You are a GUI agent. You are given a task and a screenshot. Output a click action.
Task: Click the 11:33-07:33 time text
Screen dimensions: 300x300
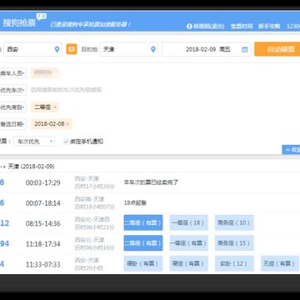(x=43, y=264)
